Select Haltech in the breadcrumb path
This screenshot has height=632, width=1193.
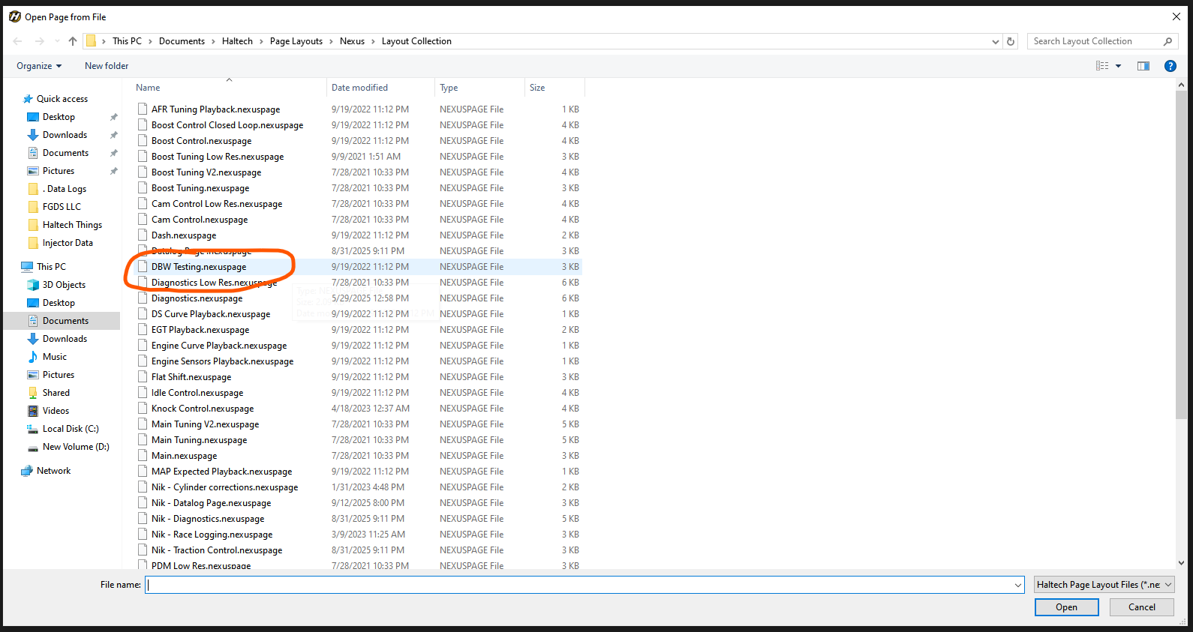(x=237, y=41)
